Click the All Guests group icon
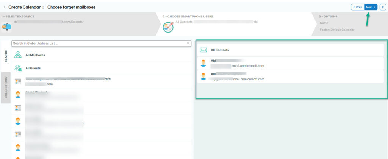 pyautogui.click(x=18, y=68)
